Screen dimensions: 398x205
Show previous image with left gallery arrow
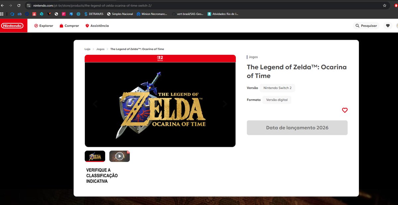[x=95, y=104]
